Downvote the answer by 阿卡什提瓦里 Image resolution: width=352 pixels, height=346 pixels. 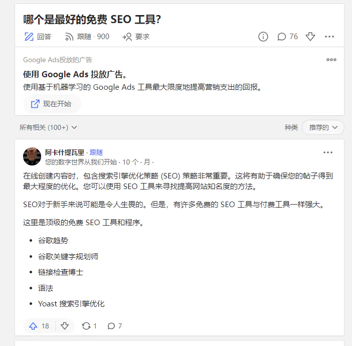(x=65, y=326)
